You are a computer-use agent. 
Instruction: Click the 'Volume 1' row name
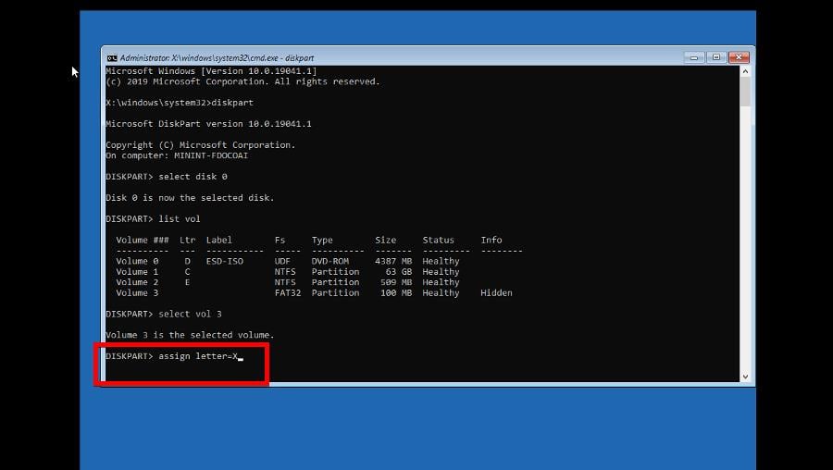click(137, 272)
